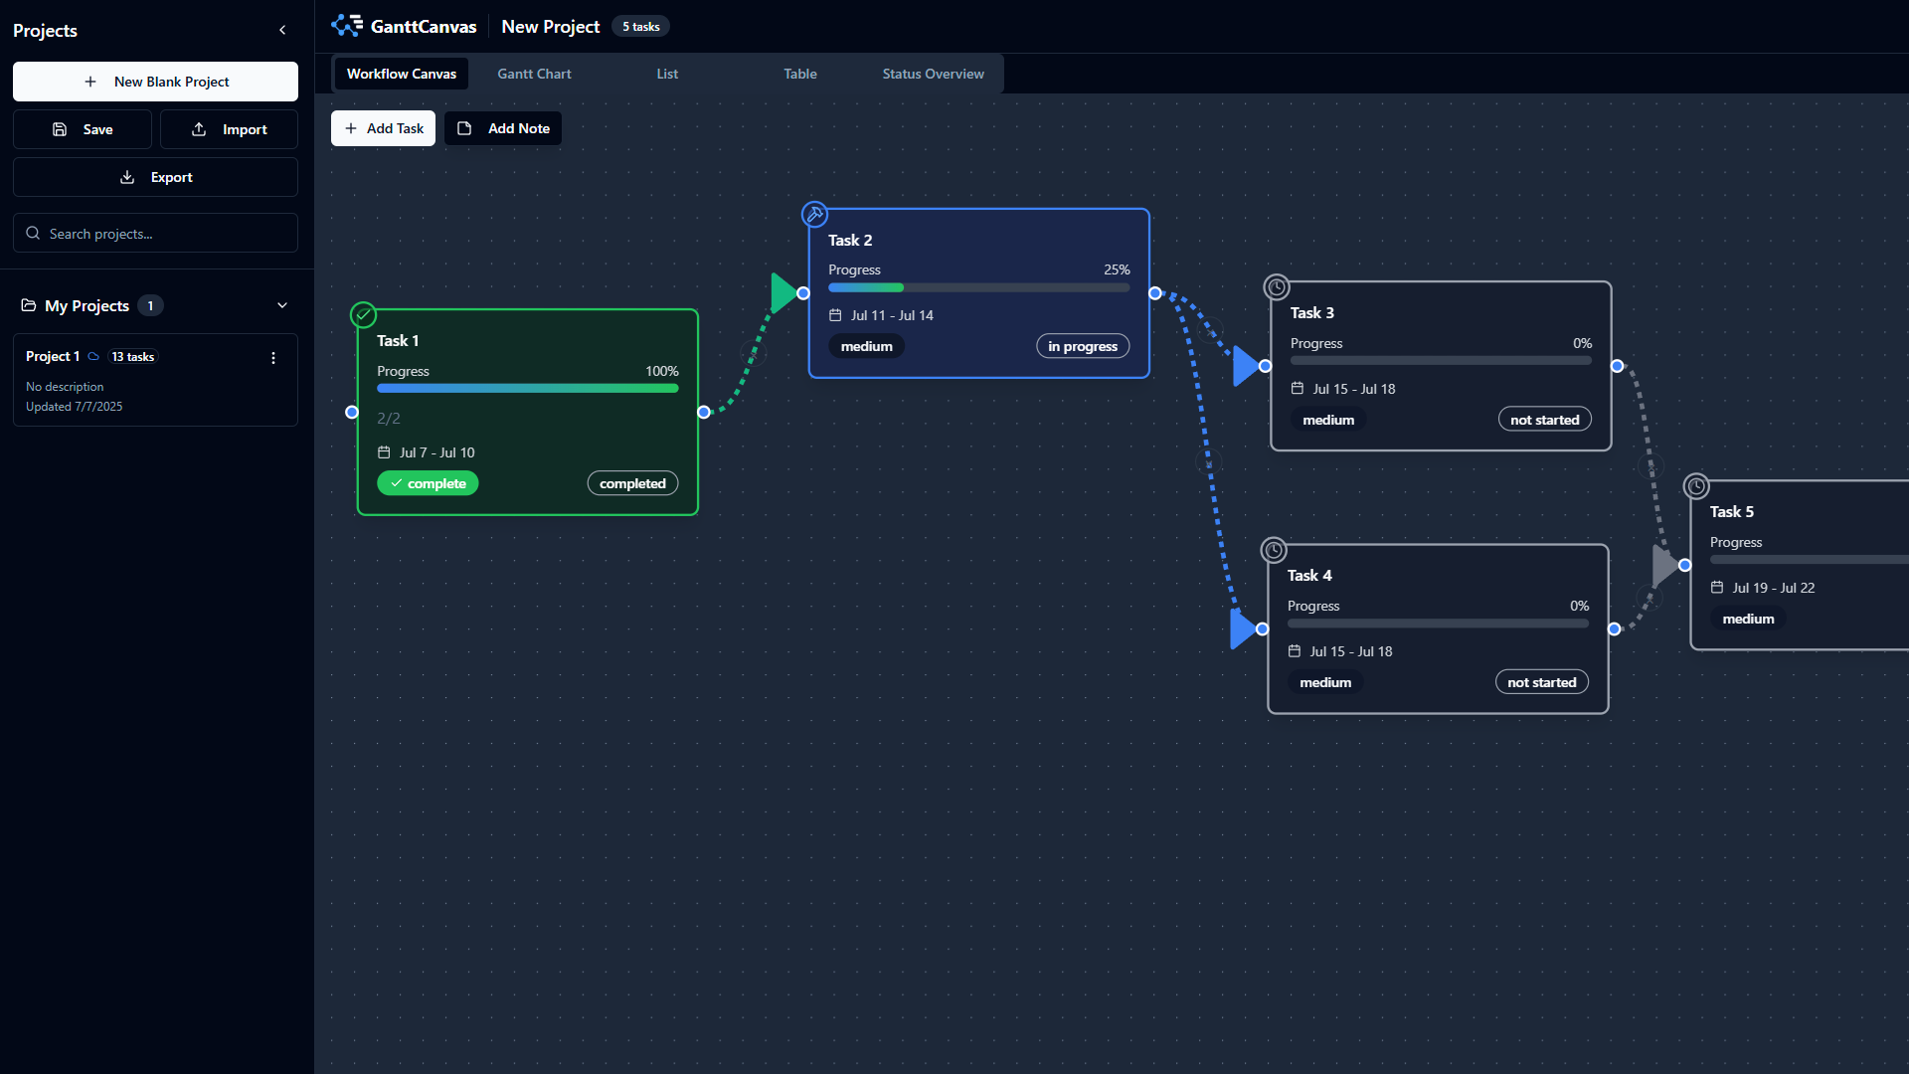Toggle the complete status pill on Task 1
The image size is (1909, 1074).
(428, 482)
